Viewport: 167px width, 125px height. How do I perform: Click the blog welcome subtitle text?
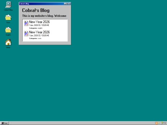point(44,16)
